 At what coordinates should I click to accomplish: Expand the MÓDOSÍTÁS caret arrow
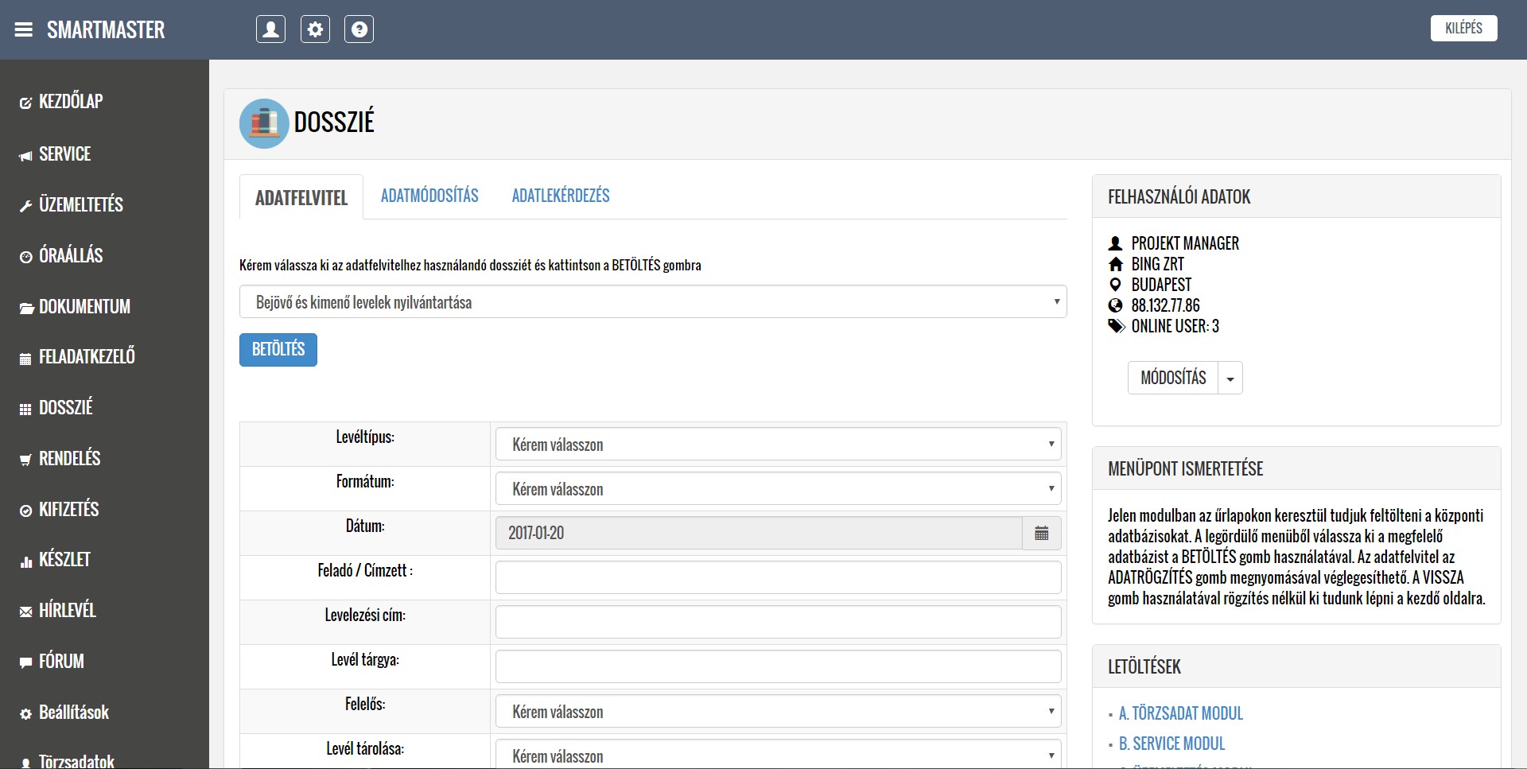[x=1230, y=379]
